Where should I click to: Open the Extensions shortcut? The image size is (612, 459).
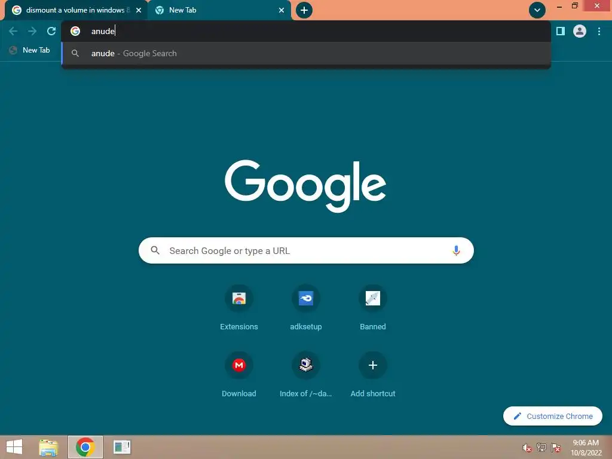point(239,308)
